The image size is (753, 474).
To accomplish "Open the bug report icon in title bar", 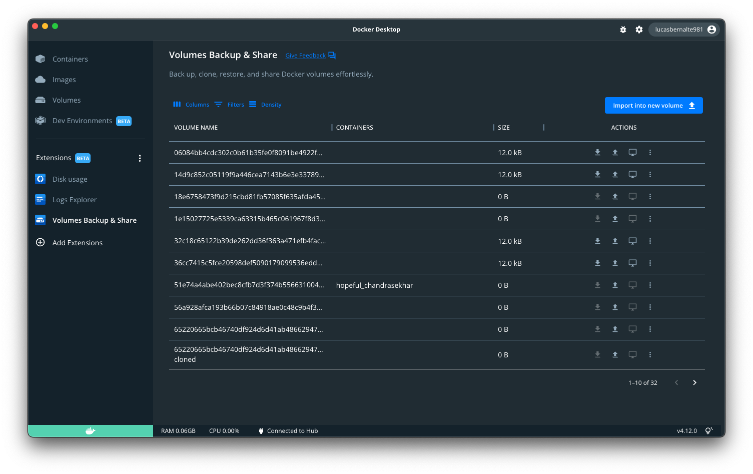I will (623, 30).
